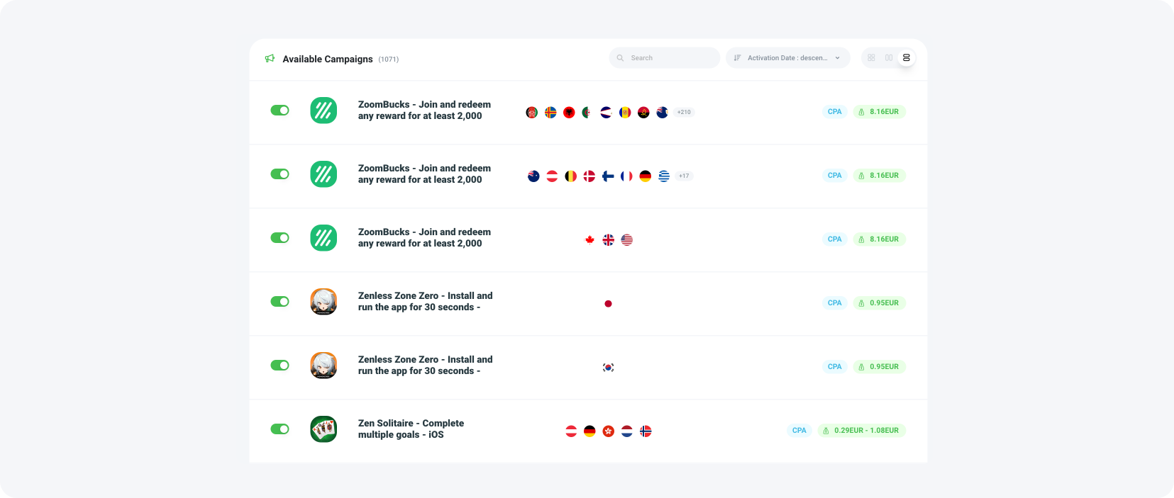The height and width of the screenshot is (498, 1174).
Task: Click the megaphone Available Campaigns icon
Action: [x=270, y=59]
